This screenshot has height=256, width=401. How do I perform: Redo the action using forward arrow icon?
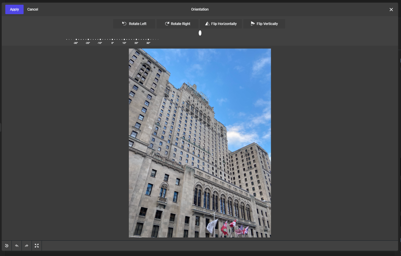click(x=27, y=246)
